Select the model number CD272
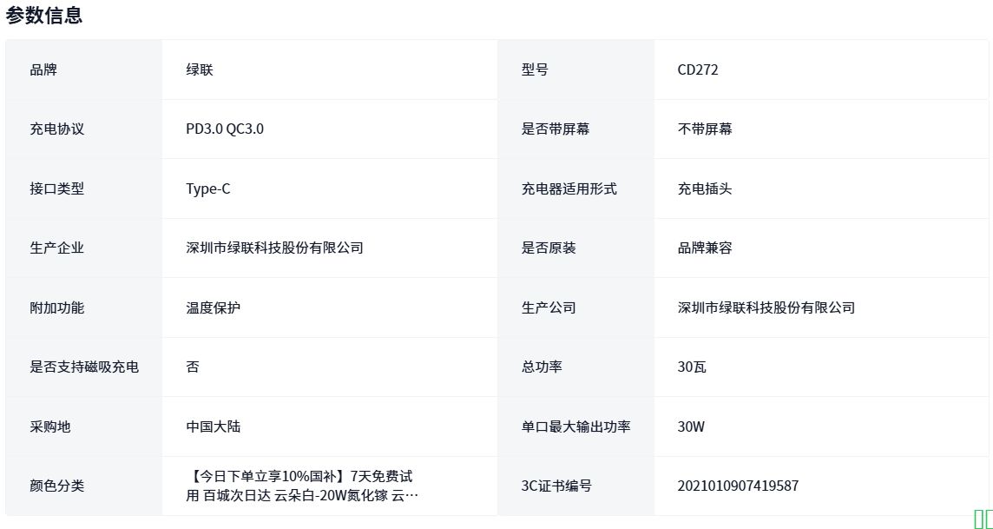 coord(698,69)
